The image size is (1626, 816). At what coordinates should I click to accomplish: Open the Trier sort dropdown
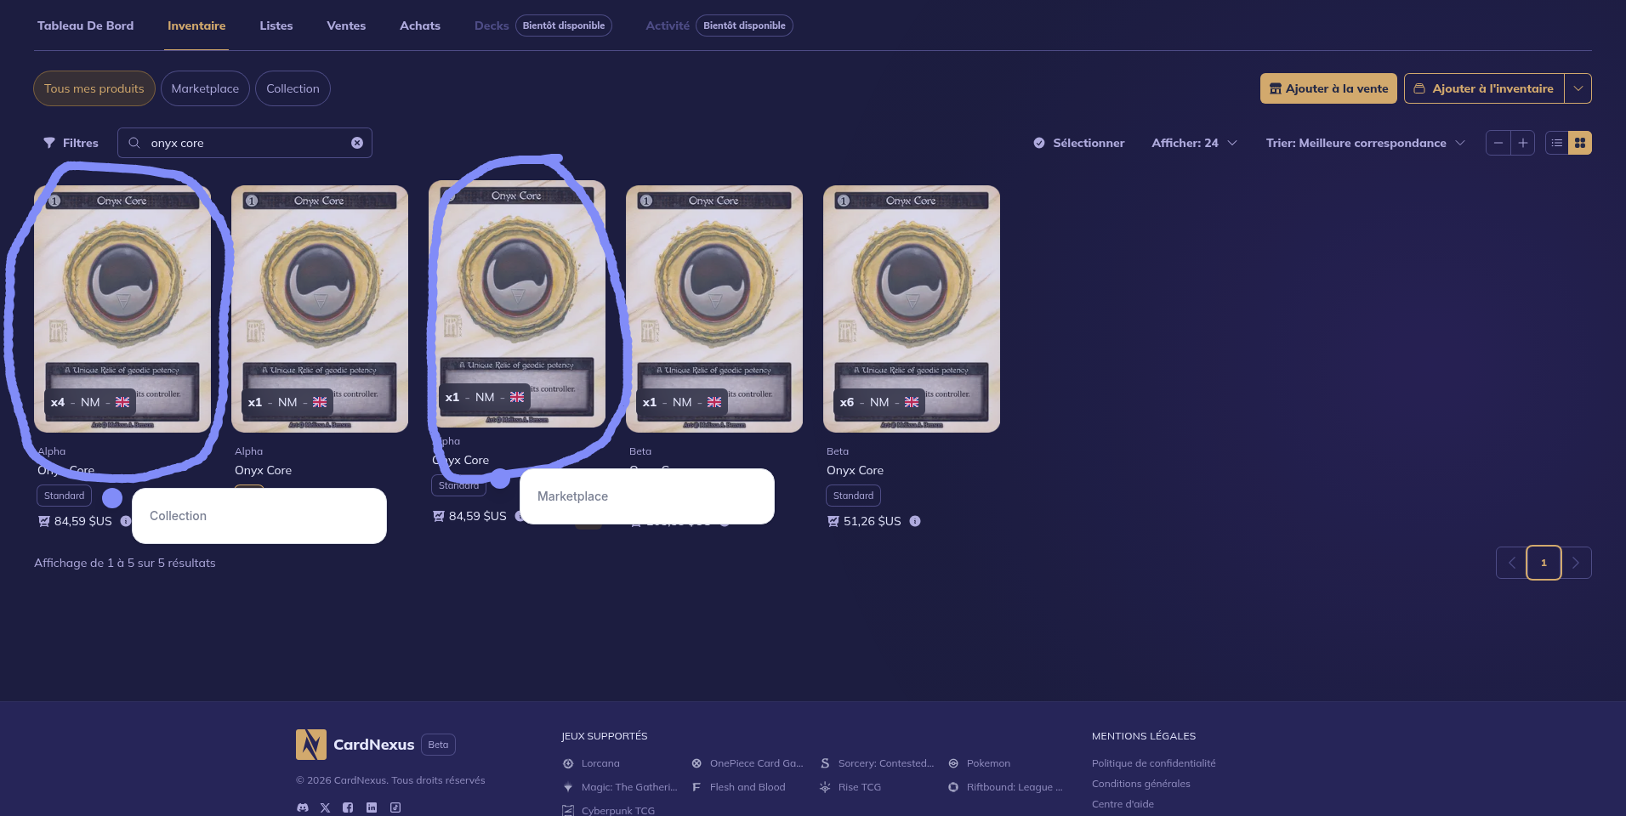[x=1365, y=143]
